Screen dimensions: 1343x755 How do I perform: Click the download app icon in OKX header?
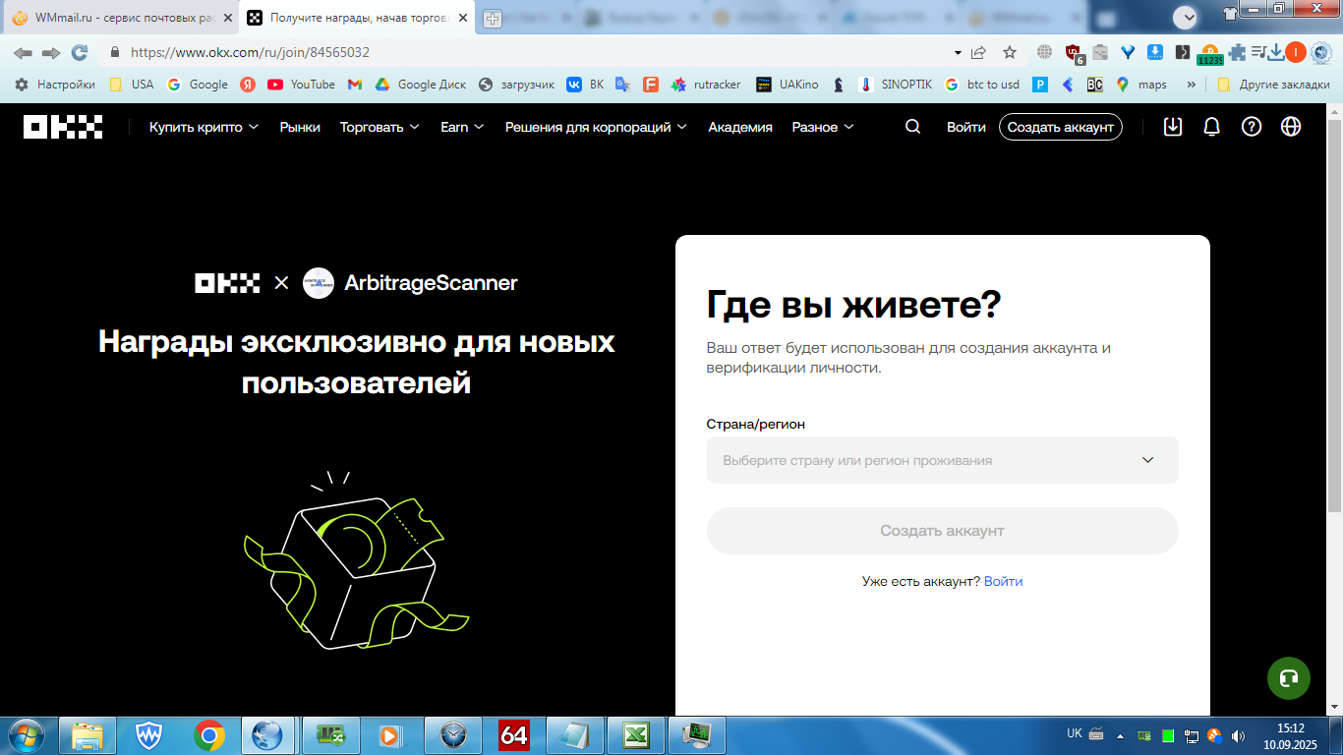coord(1172,127)
